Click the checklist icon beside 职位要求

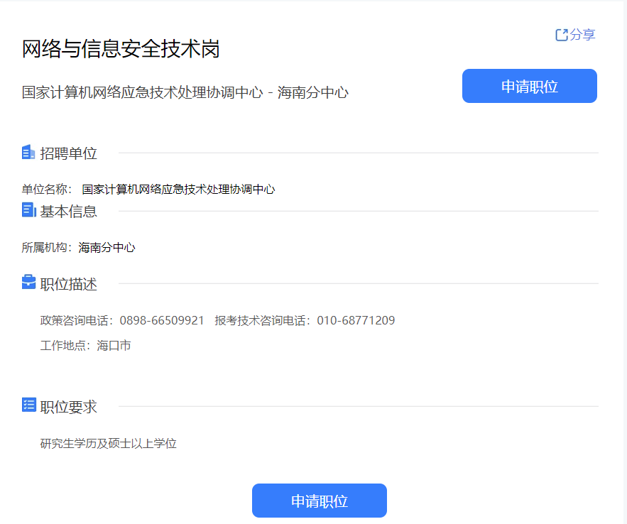(x=28, y=405)
